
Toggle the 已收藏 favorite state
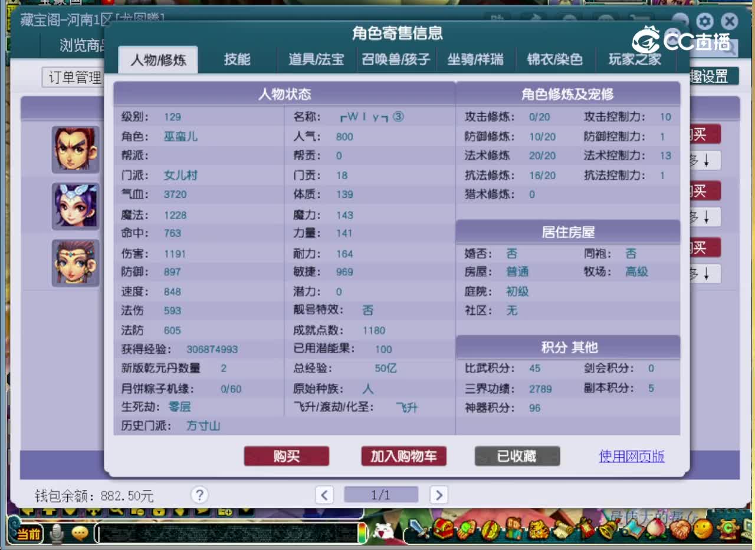click(517, 456)
